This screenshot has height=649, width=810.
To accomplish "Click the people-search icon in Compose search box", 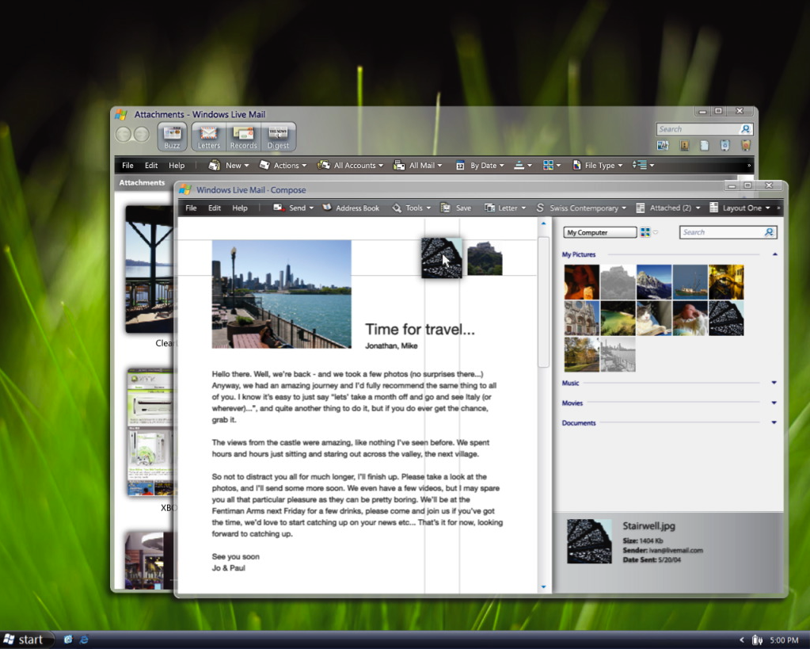I will tap(769, 232).
